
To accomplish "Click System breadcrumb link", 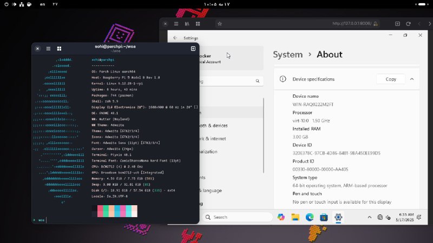I will tap(288, 55).
